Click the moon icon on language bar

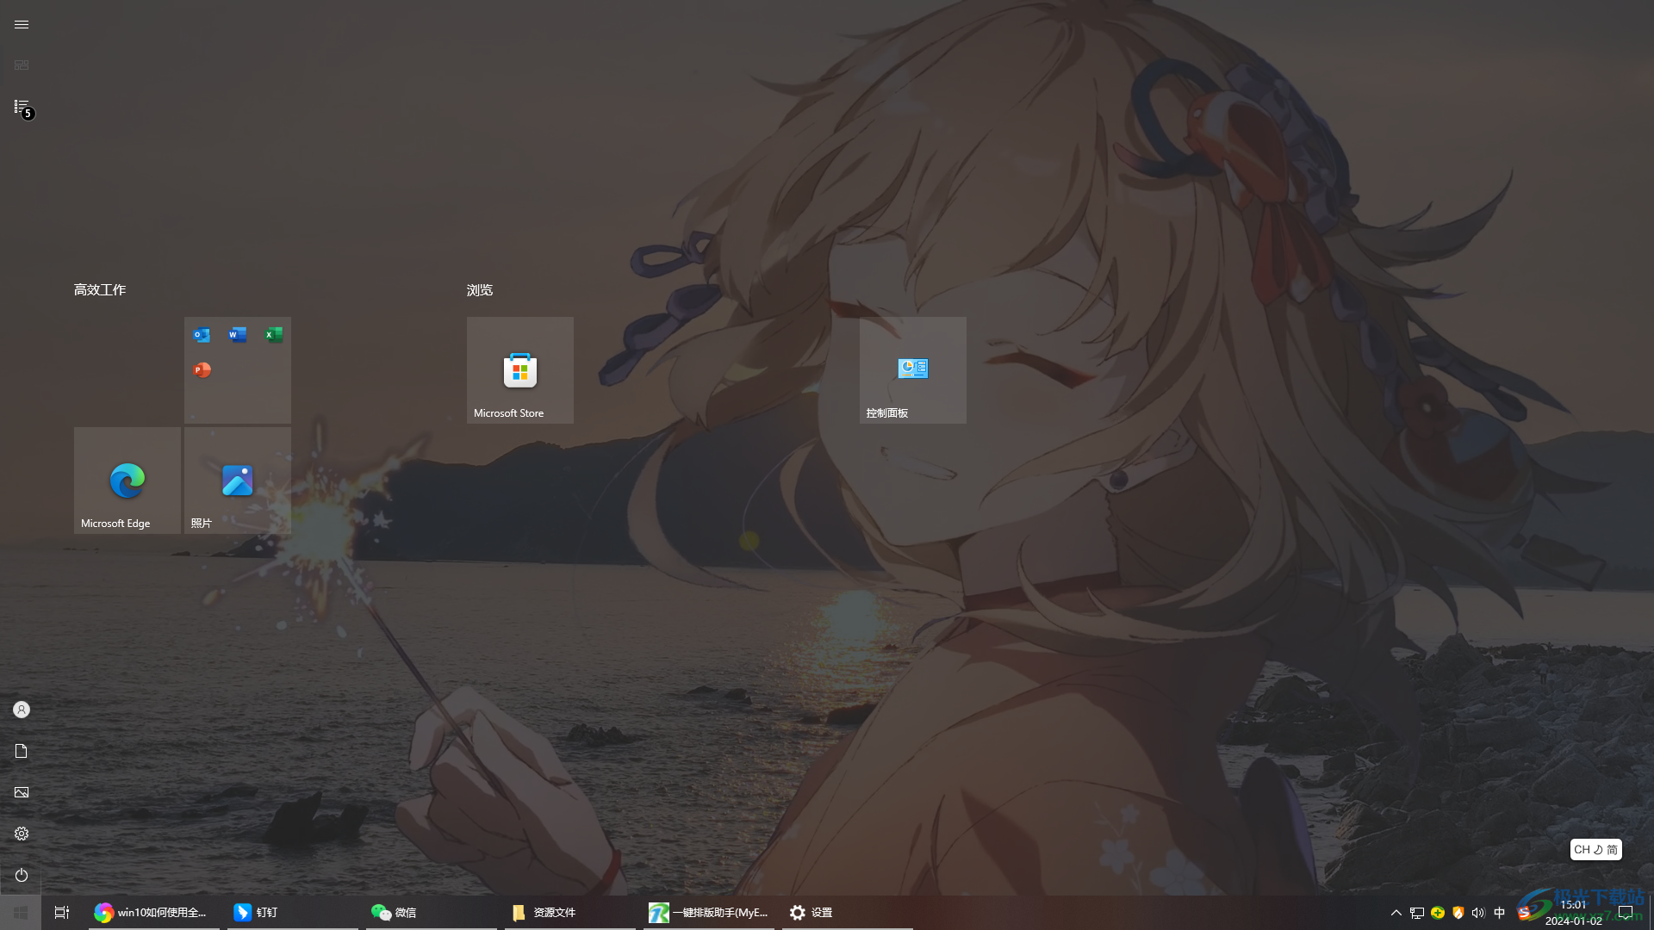point(1598,850)
